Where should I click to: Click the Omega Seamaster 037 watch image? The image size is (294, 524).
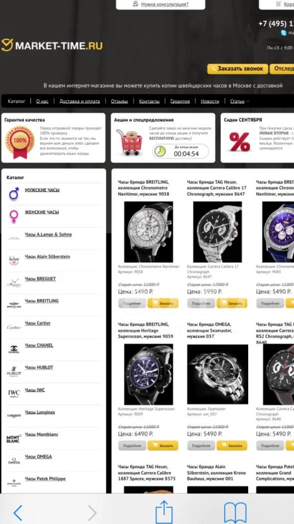218,374
